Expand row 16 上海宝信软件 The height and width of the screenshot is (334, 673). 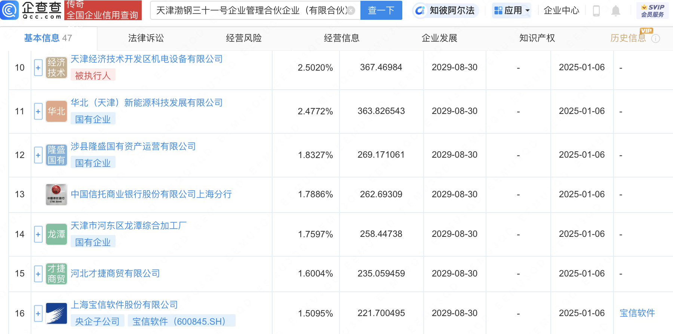coord(38,313)
